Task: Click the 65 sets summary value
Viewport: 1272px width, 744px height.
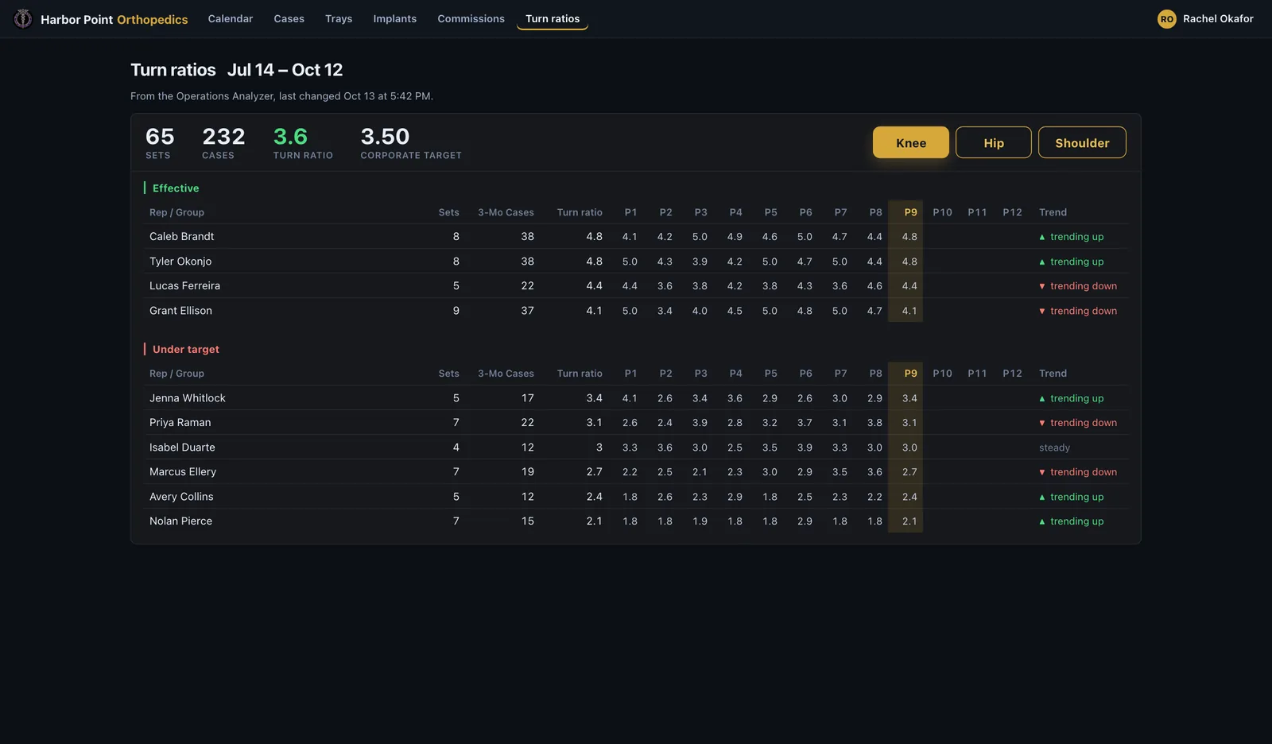Action: point(160,137)
